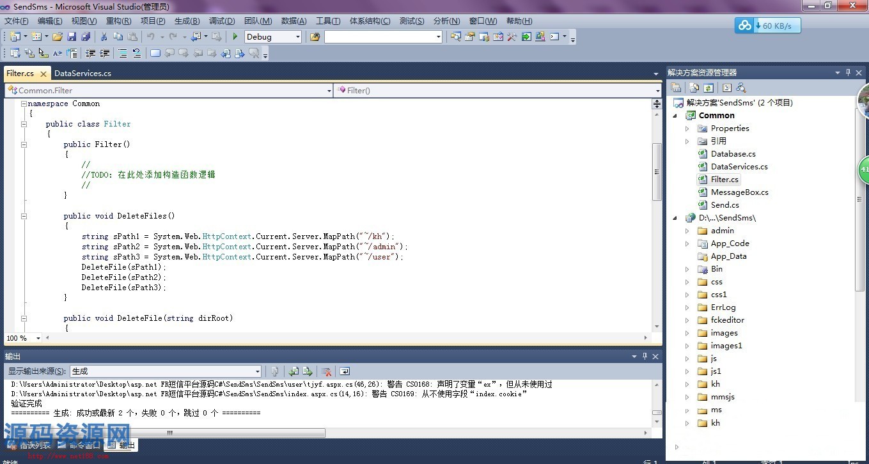Expand the admin folder in solution tree
Screen dimensions: 869x464
pos(687,231)
